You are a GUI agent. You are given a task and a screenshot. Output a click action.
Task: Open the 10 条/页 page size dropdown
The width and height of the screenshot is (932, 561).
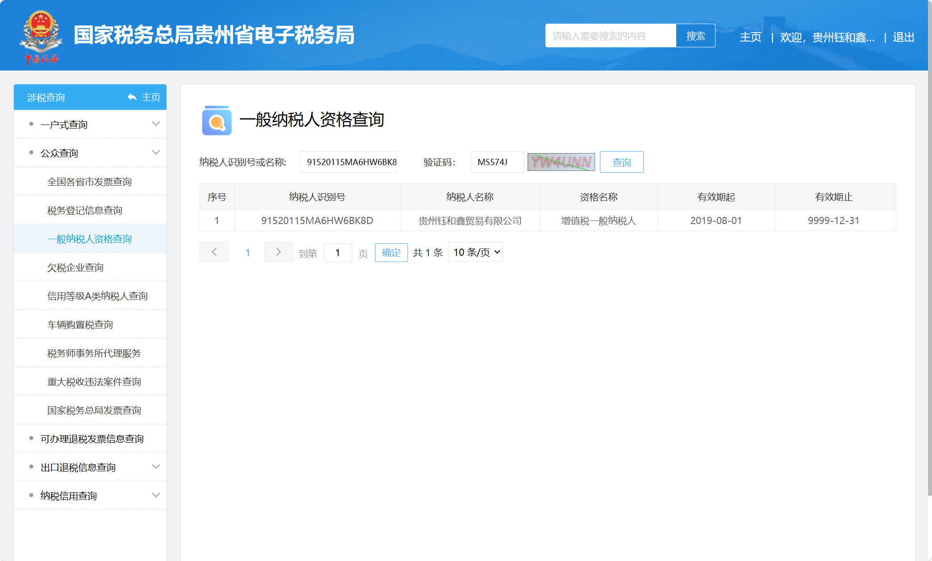(x=475, y=252)
